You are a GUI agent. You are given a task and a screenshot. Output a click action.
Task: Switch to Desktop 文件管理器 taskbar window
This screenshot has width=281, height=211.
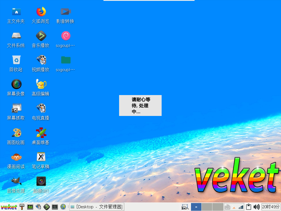pyautogui.click(x=97, y=207)
